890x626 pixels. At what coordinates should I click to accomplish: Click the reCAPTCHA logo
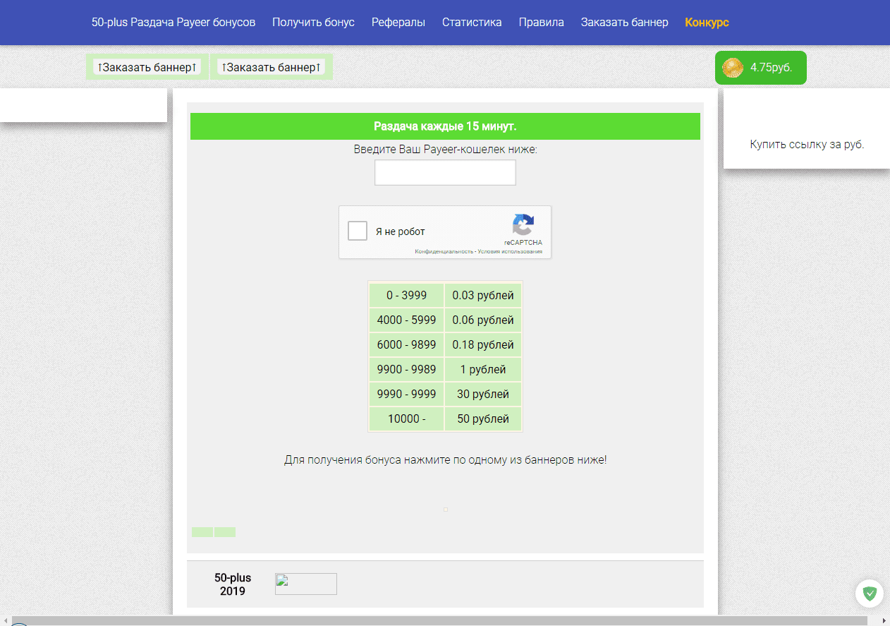(x=523, y=225)
